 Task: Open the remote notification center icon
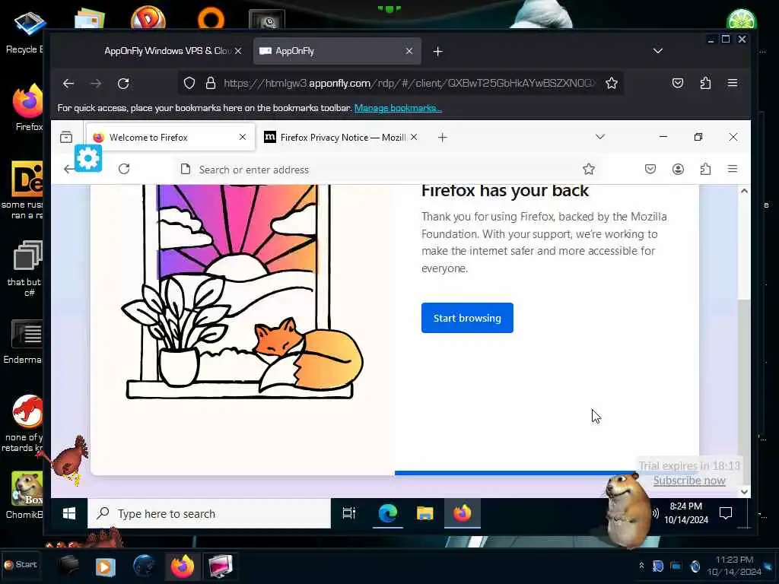[726, 513]
